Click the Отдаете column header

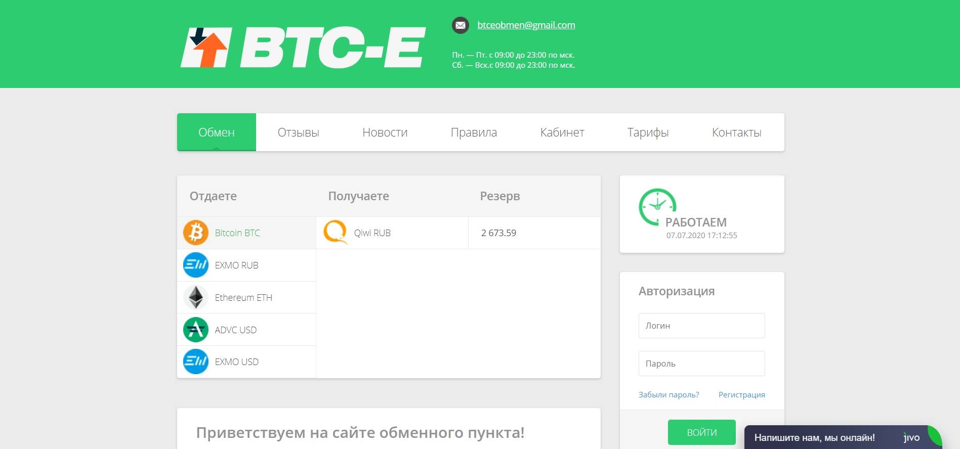click(213, 196)
